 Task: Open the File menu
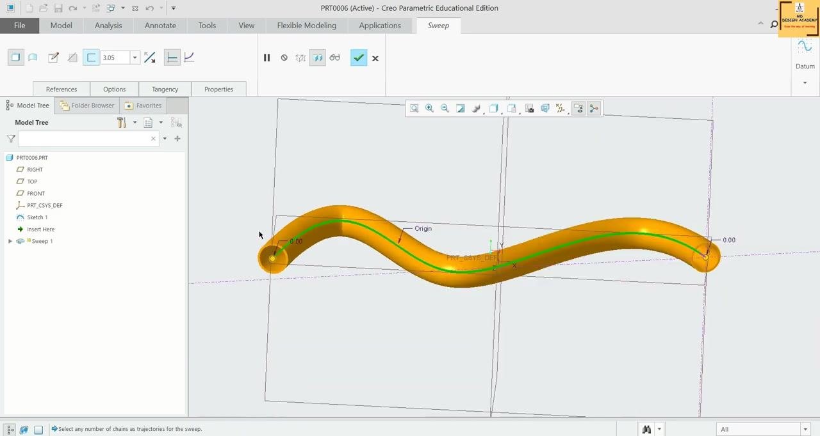pyautogui.click(x=20, y=26)
